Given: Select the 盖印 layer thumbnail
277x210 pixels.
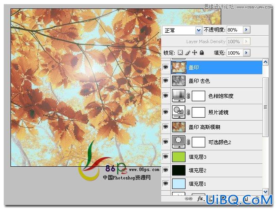Looking at the screenshot, I should click(x=179, y=67).
